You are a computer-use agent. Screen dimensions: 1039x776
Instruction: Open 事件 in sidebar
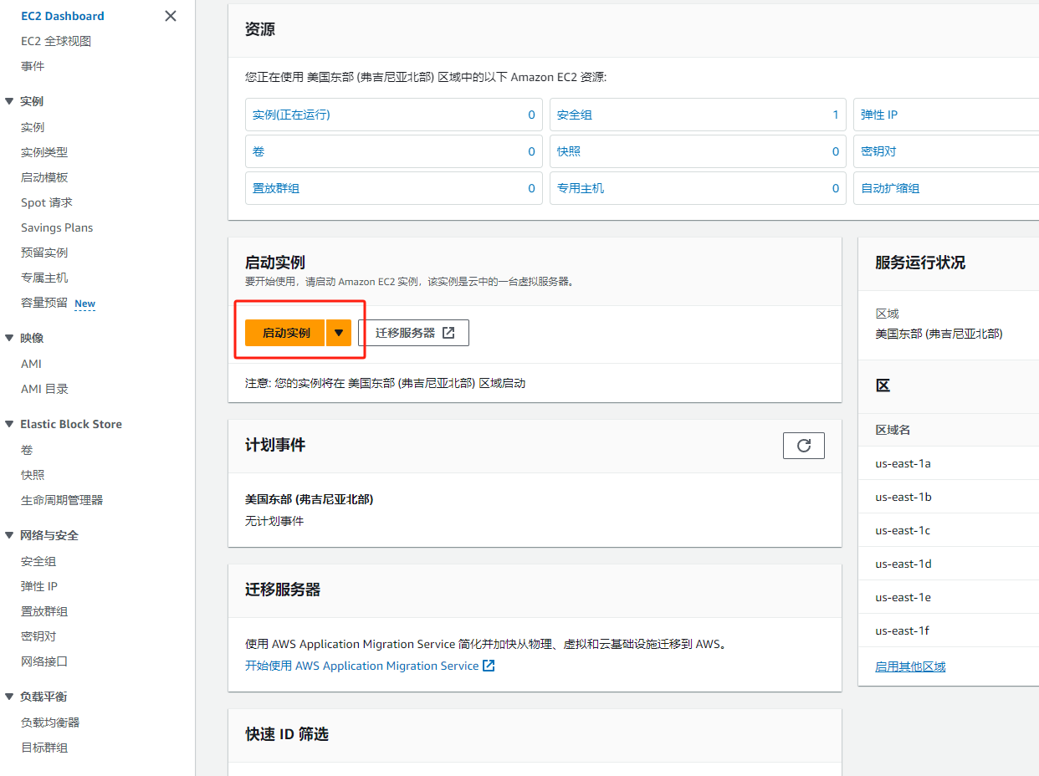(33, 66)
